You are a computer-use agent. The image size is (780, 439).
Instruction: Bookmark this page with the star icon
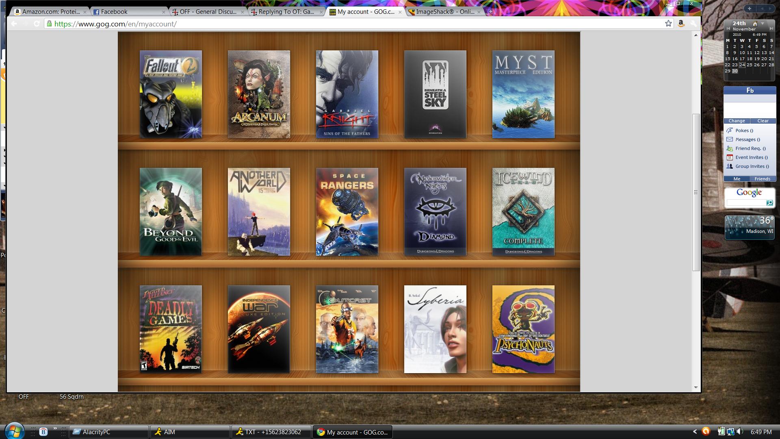pyautogui.click(x=668, y=24)
